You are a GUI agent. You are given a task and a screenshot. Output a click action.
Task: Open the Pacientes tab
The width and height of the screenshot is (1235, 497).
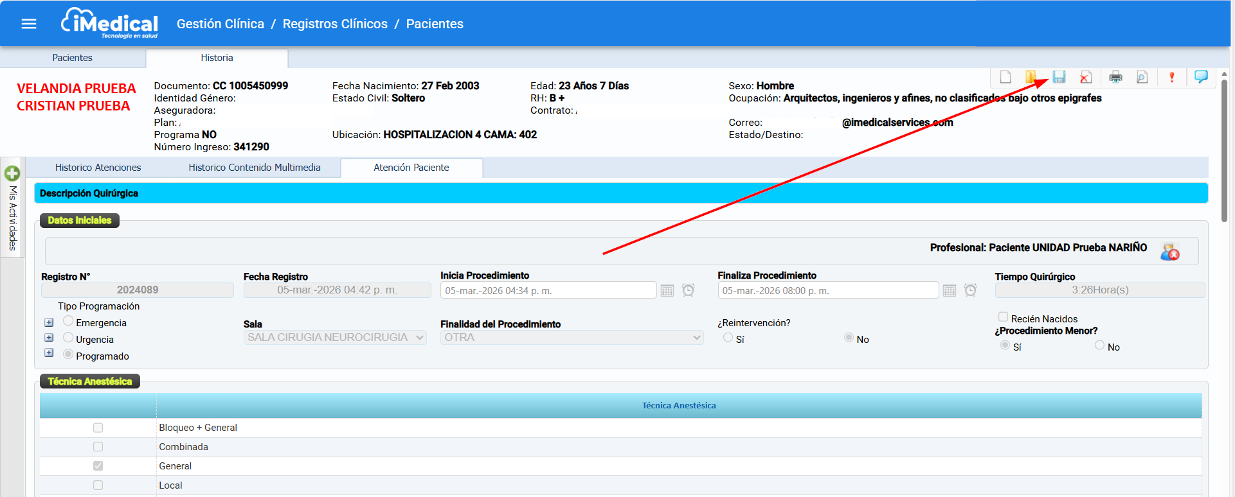coord(72,58)
